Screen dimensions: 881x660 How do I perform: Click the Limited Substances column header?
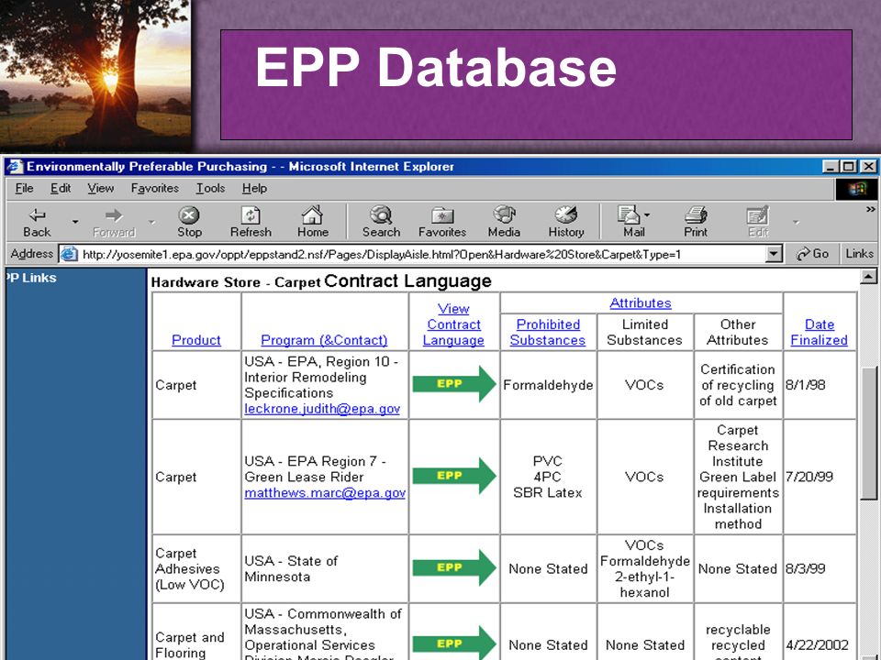point(644,332)
